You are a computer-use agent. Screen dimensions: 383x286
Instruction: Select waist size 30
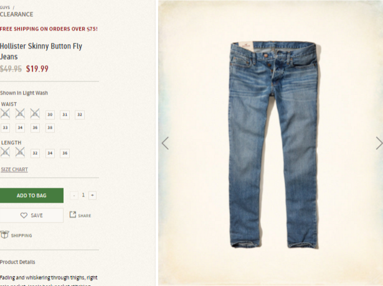tap(50, 114)
